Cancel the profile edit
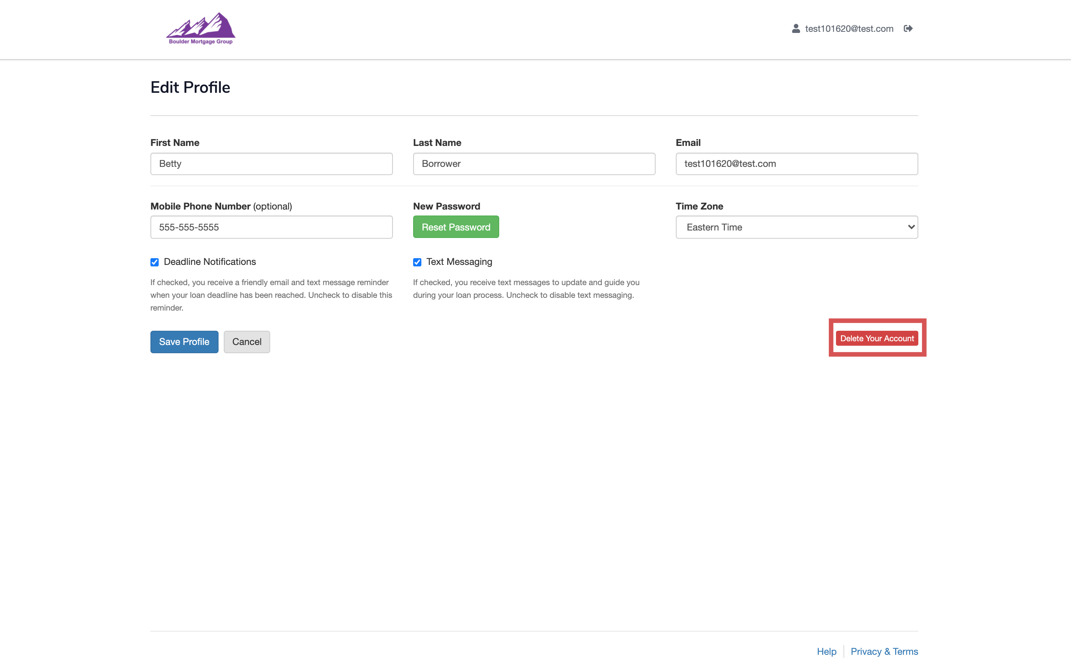 [247, 342]
